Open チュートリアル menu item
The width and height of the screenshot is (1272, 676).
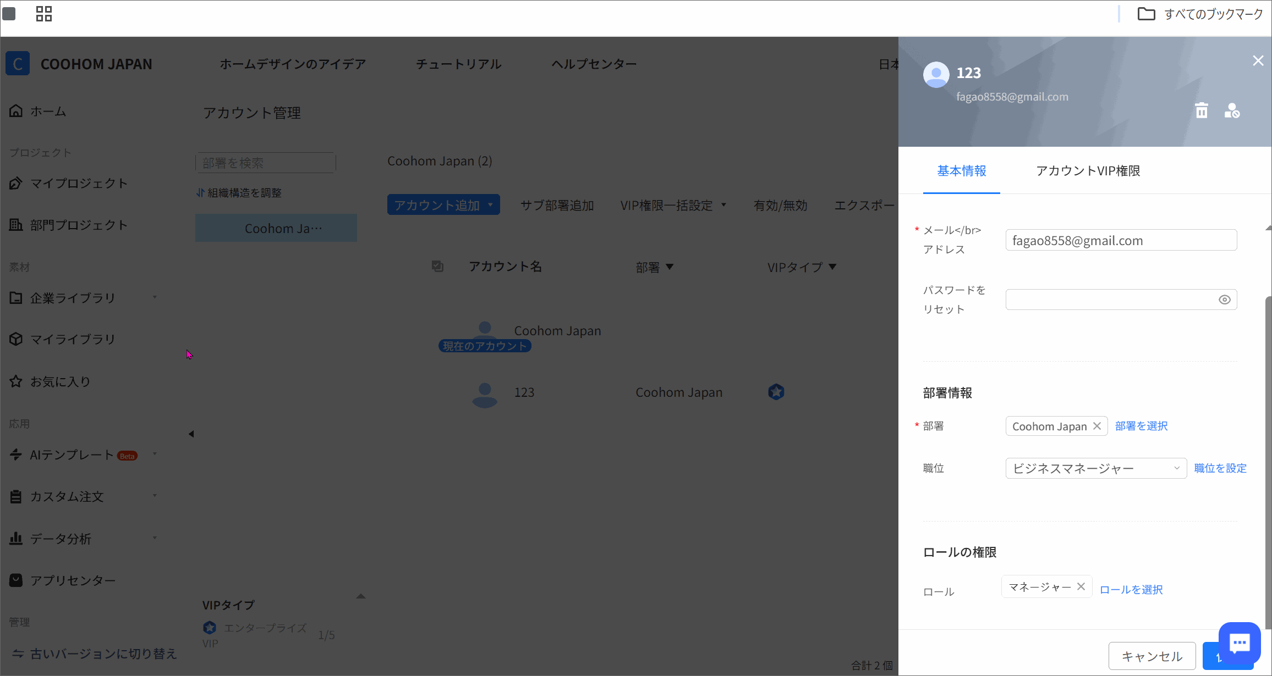(x=458, y=64)
